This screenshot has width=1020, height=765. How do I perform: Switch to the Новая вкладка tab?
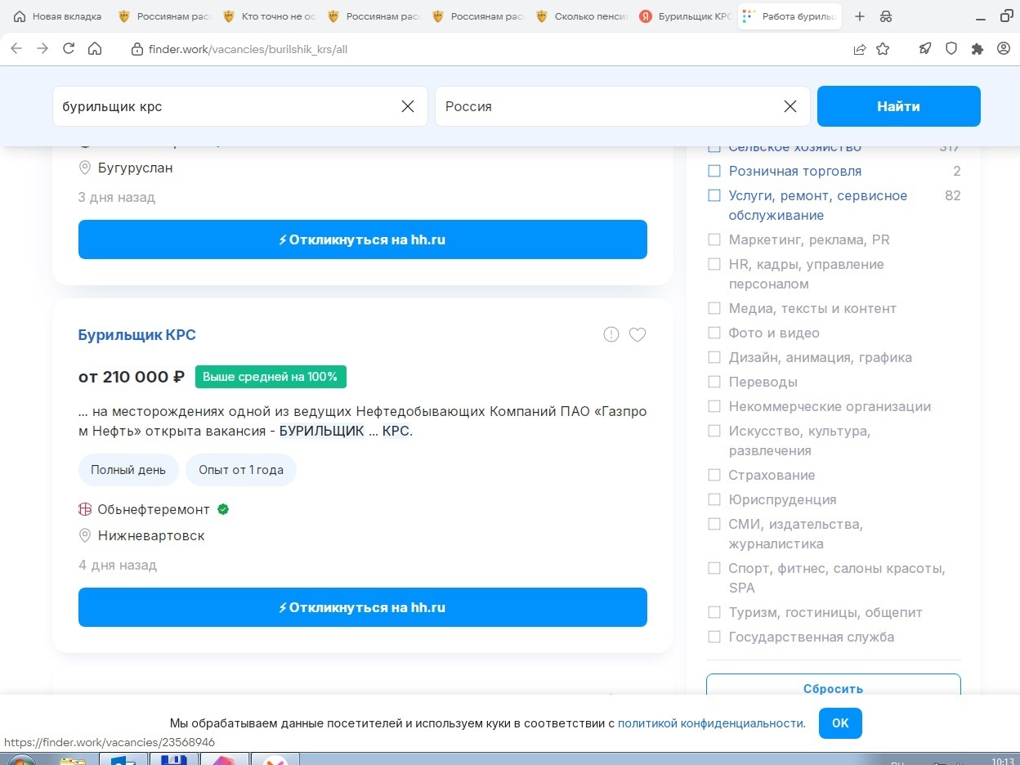pos(58,16)
